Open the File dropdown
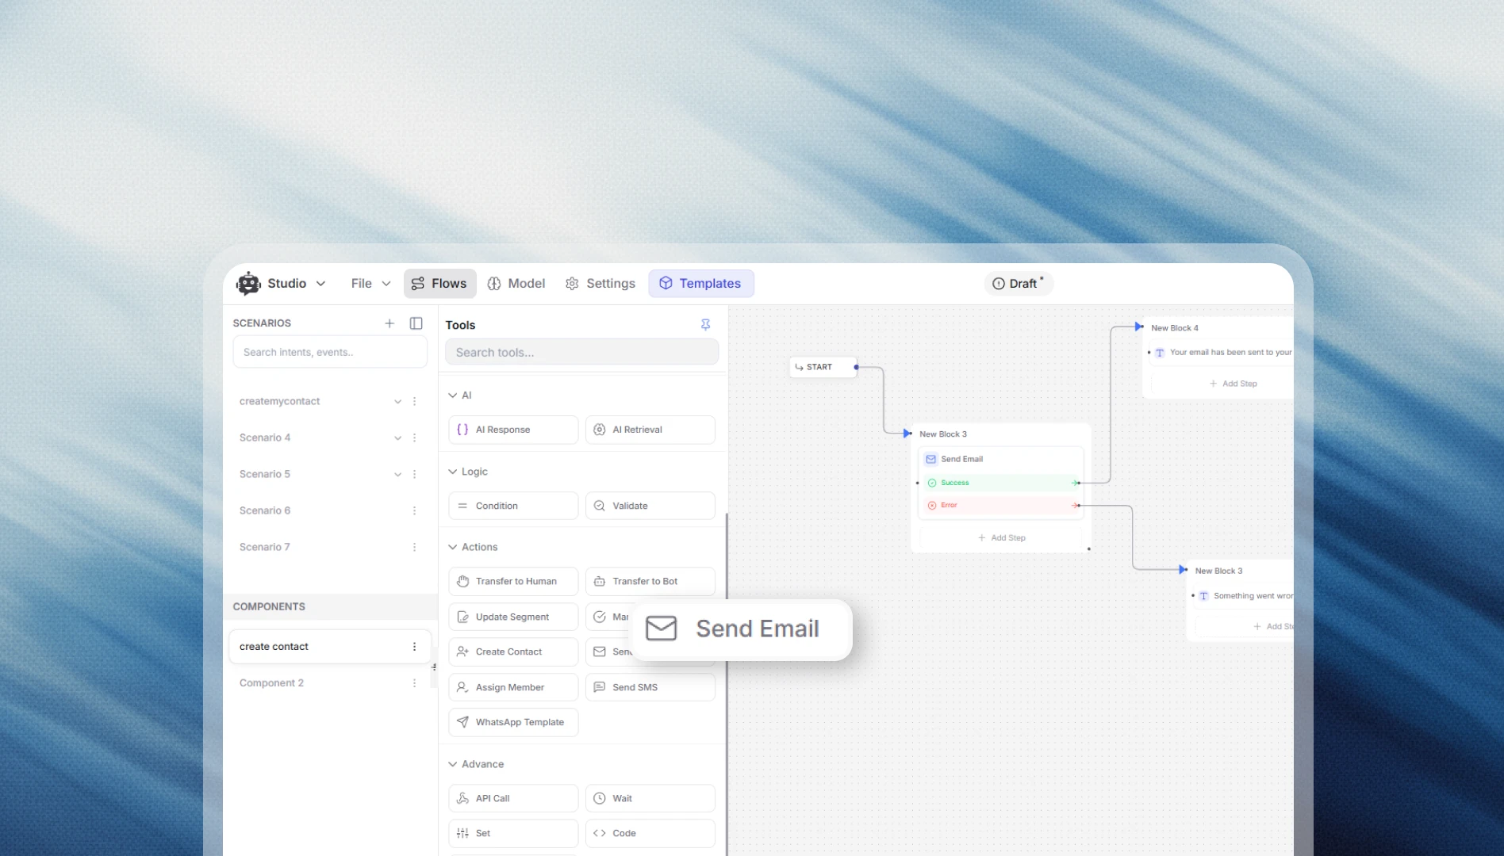The image size is (1504, 856). [x=370, y=283]
